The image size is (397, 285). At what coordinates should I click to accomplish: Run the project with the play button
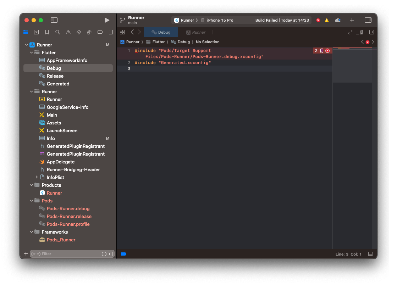click(107, 20)
